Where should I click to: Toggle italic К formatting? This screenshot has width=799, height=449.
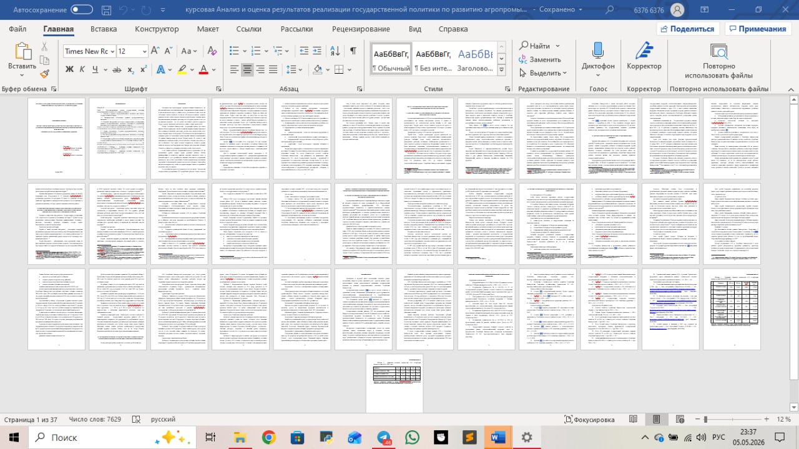(82, 69)
